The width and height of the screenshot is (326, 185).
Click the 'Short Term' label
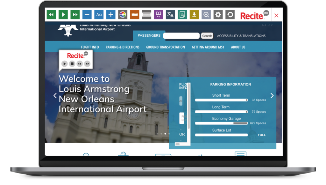pos(221,95)
